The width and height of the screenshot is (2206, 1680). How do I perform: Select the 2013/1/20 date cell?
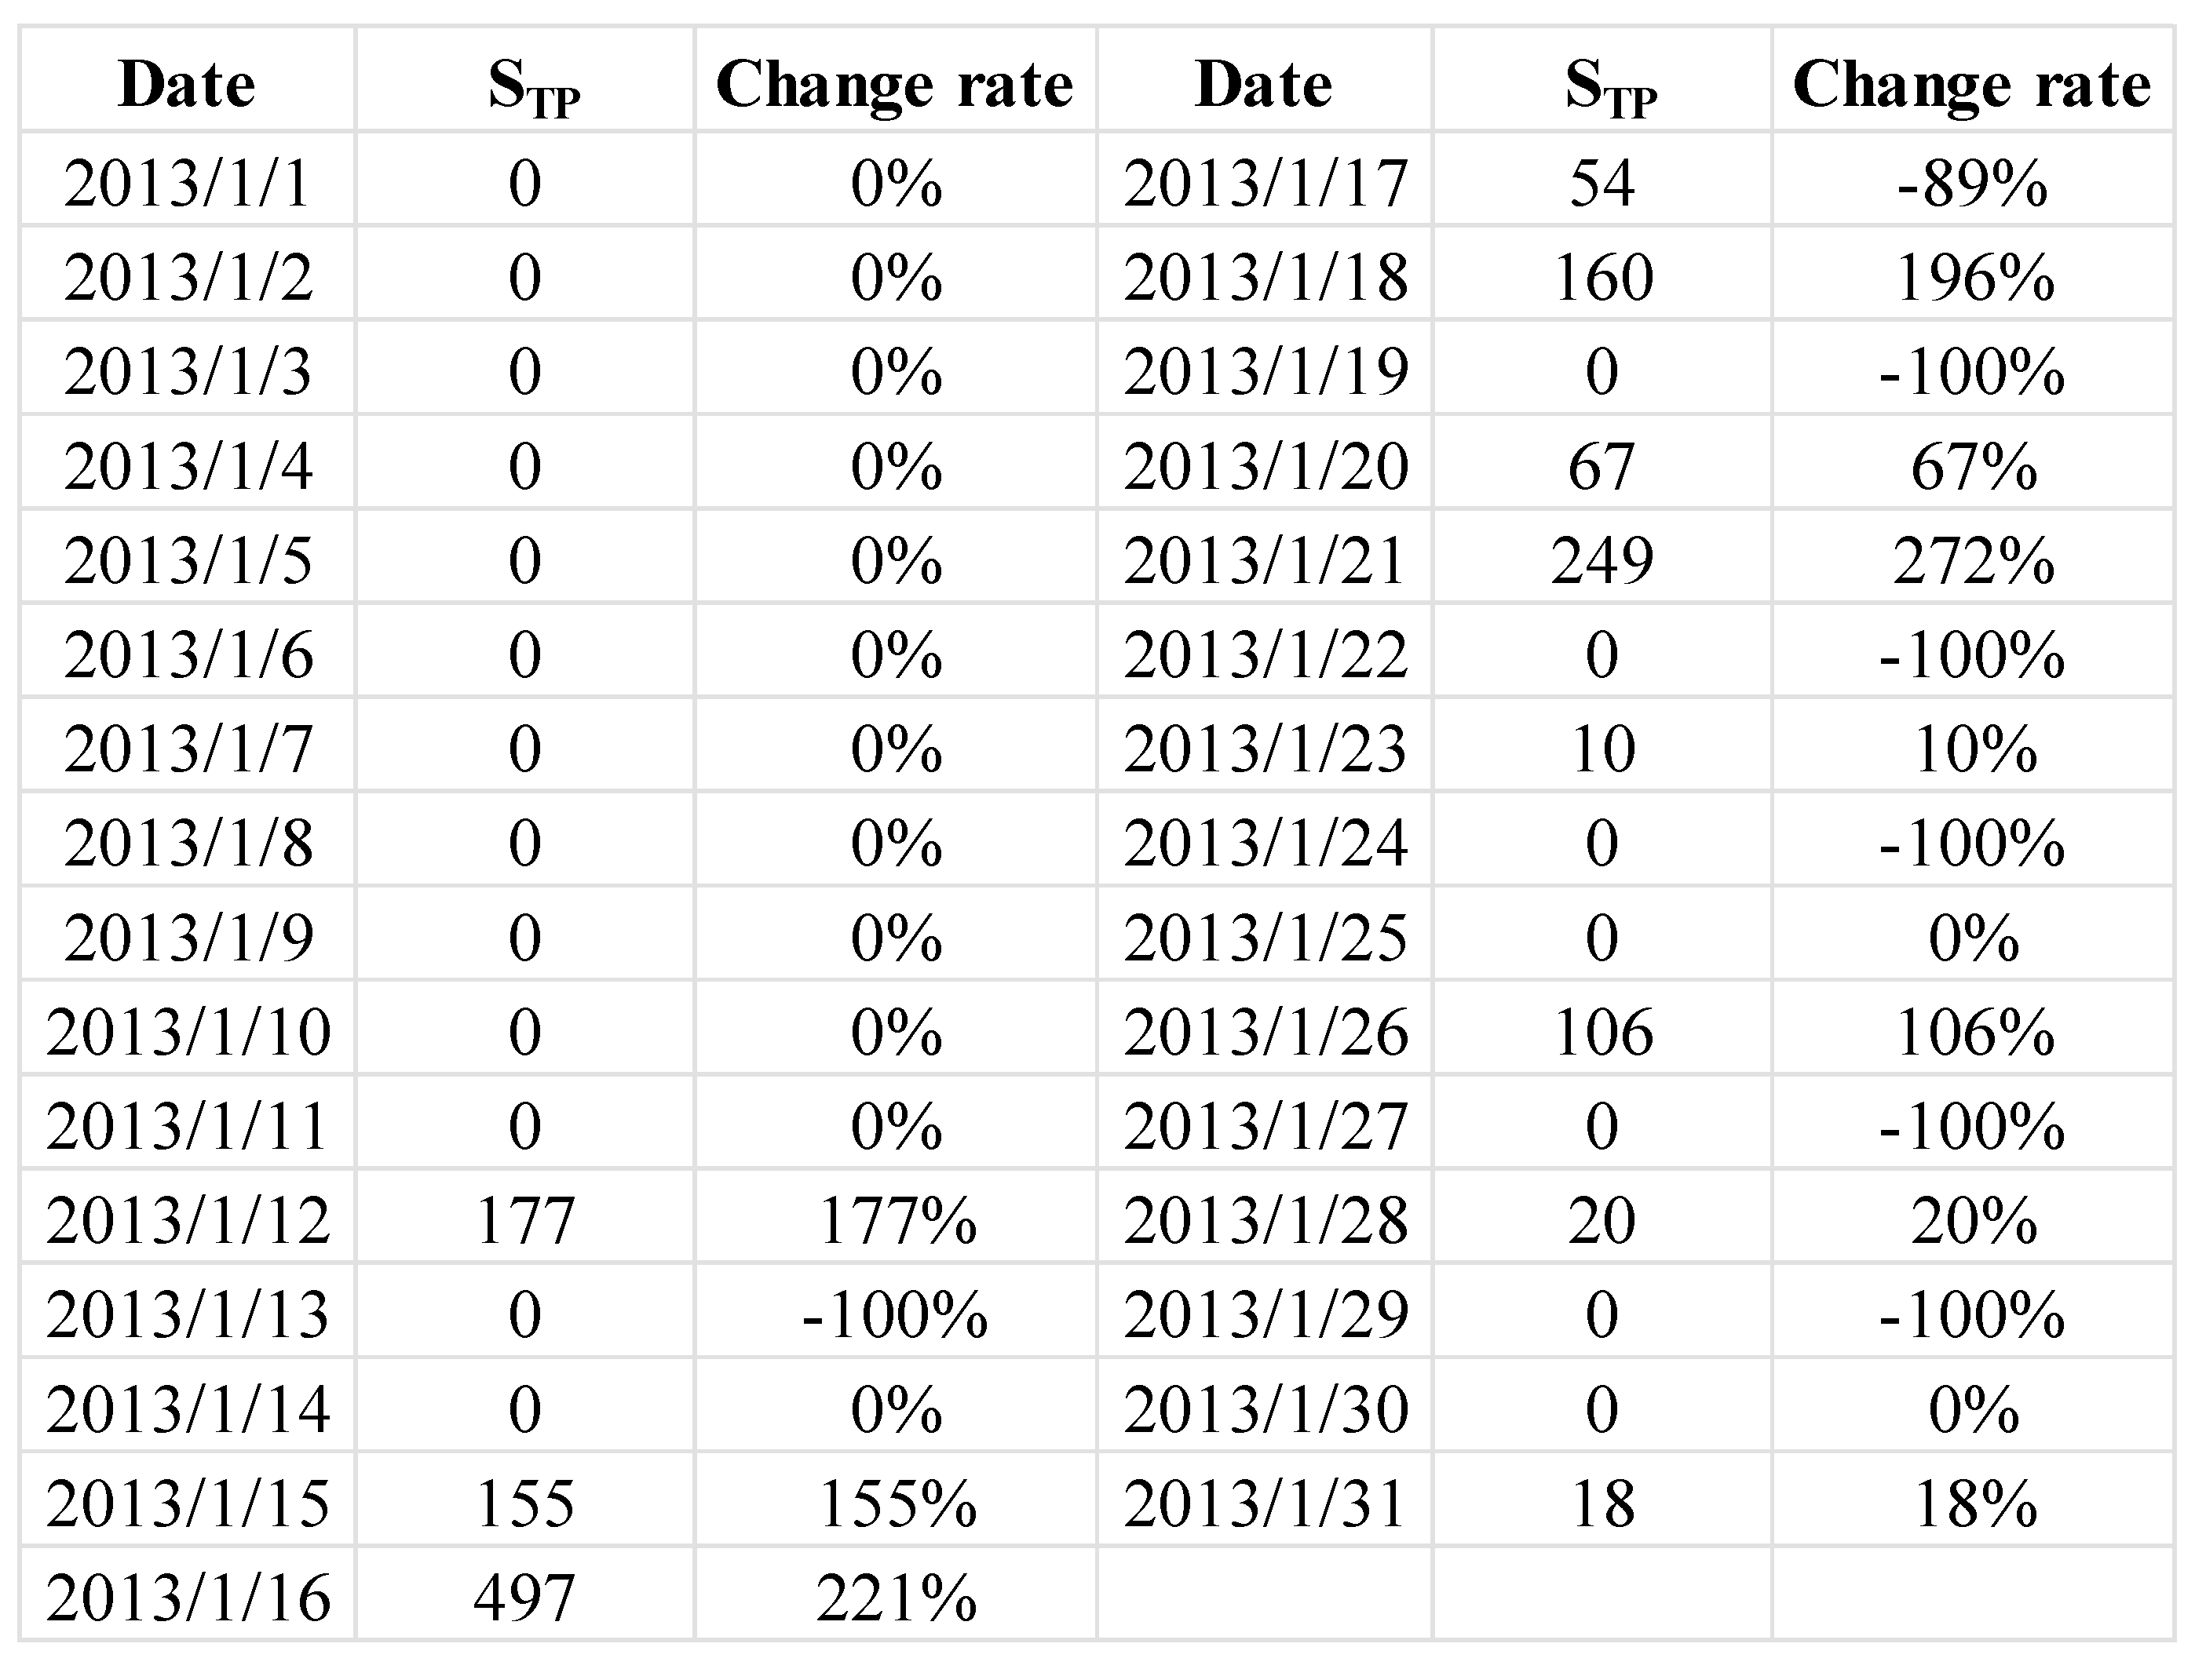[1266, 466]
